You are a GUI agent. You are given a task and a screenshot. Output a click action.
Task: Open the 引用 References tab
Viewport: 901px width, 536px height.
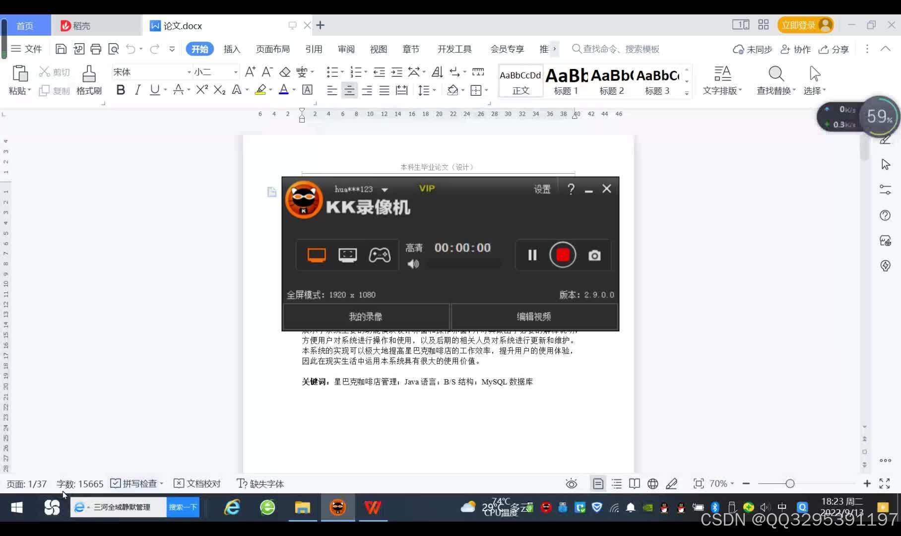(x=314, y=49)
